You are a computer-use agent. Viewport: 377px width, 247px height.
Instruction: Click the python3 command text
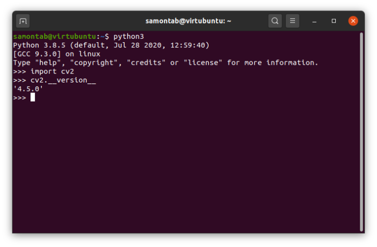click(128, 36)
